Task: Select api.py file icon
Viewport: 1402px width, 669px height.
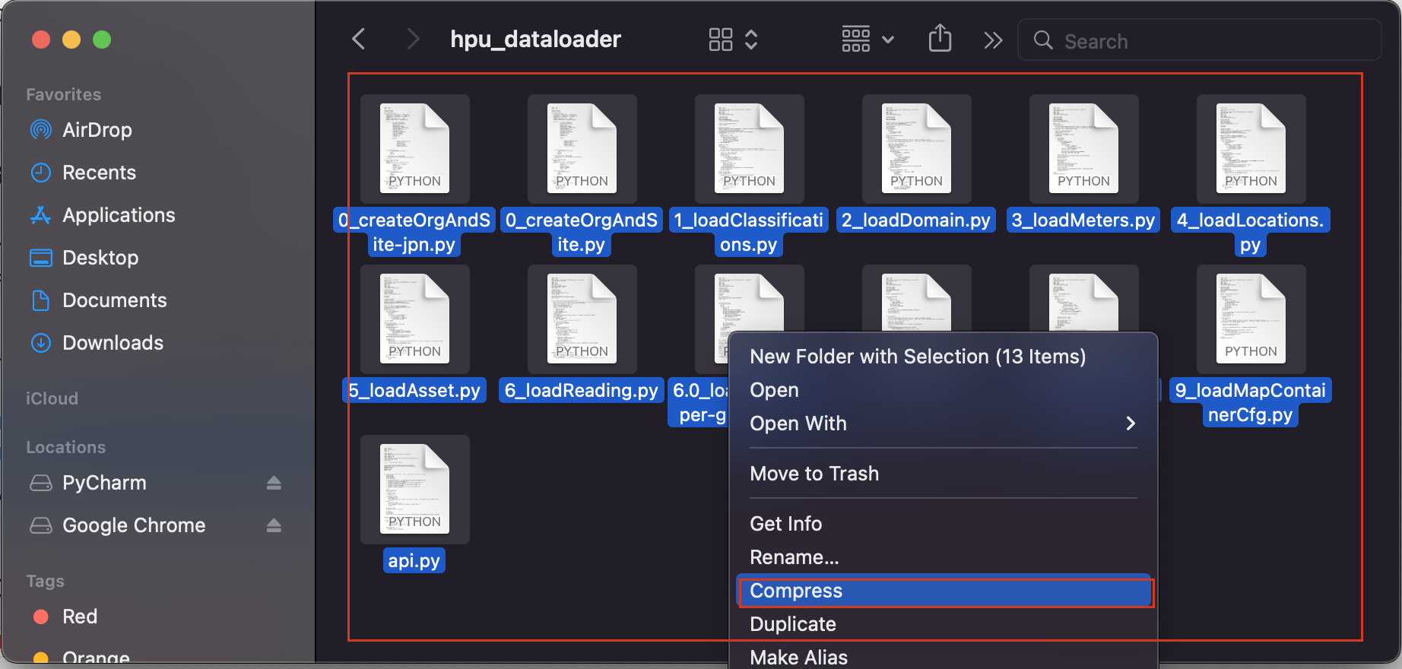Action: click(415, 490)
